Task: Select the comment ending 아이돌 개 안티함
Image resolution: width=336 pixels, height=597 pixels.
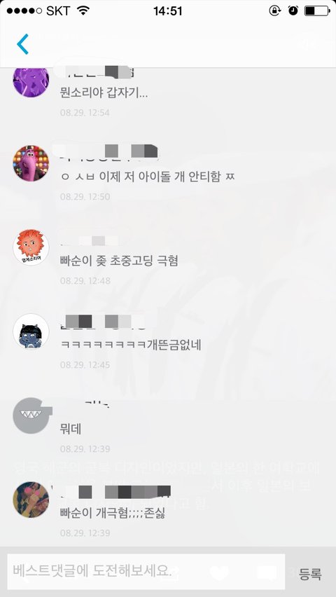Action: [148, 177]
